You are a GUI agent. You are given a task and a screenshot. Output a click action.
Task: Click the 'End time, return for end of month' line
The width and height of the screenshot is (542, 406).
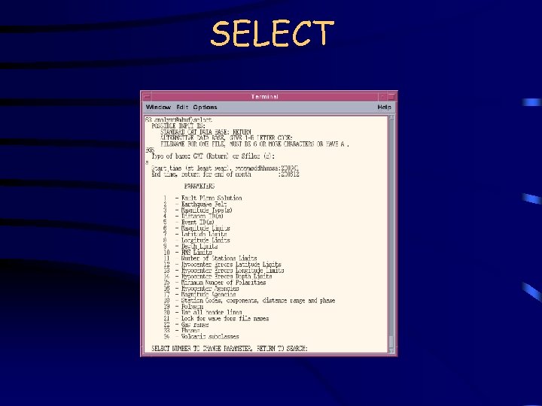coord(225,174)
